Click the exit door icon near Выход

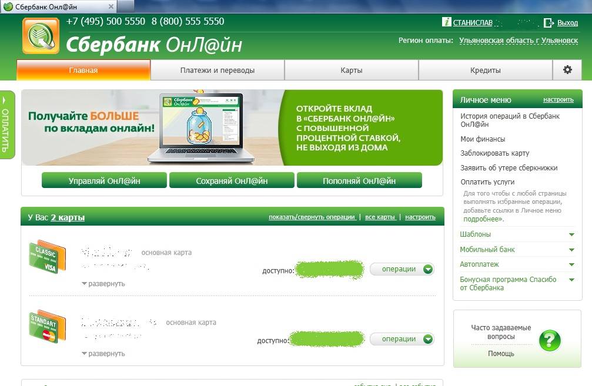(x=548, y=23)
